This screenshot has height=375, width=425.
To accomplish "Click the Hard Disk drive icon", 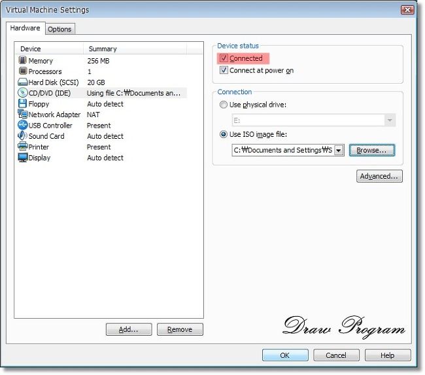I will [22, 82].
